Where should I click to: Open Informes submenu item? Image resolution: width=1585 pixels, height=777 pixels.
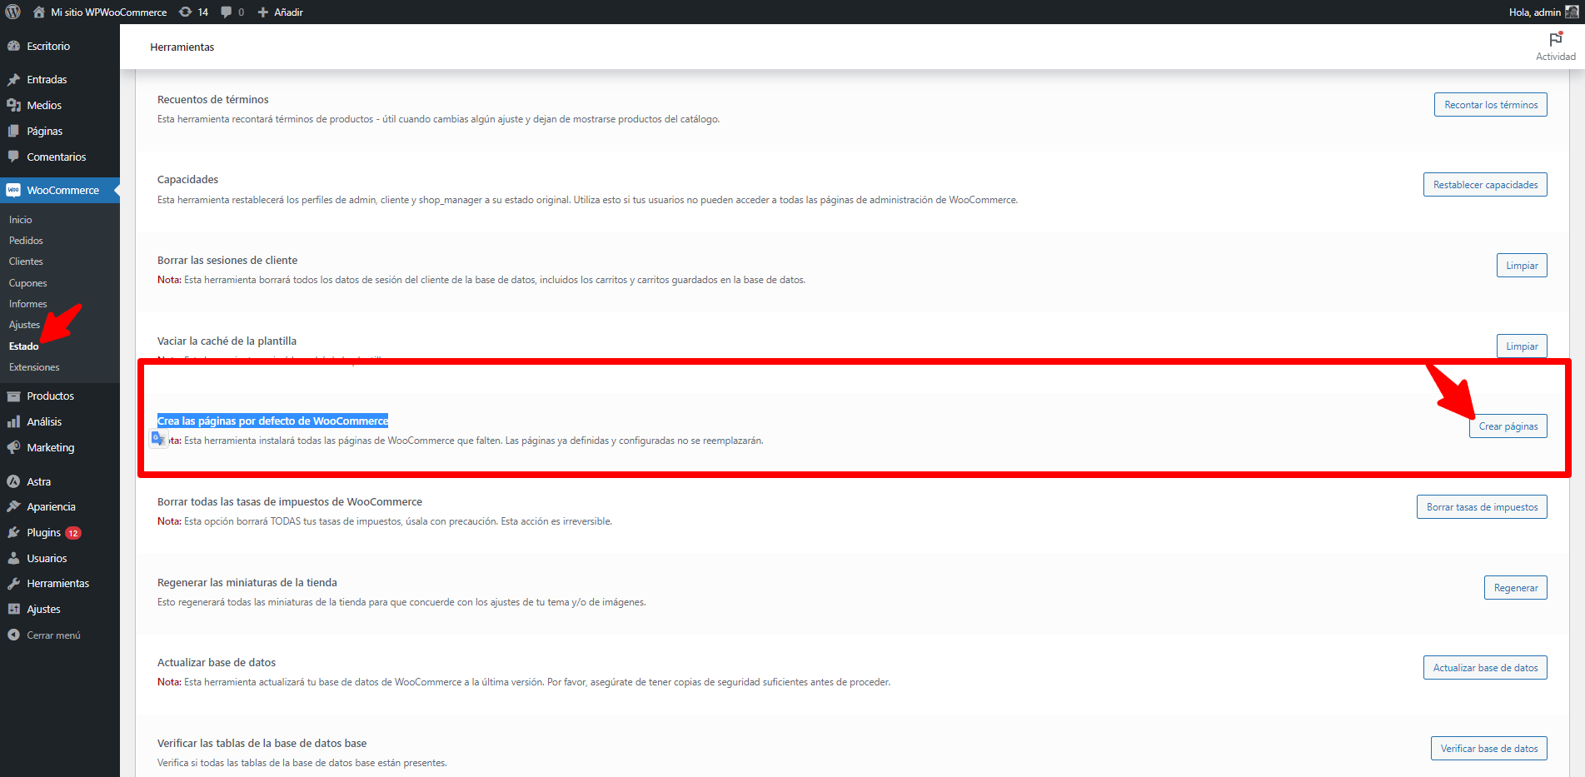(28, 304)
